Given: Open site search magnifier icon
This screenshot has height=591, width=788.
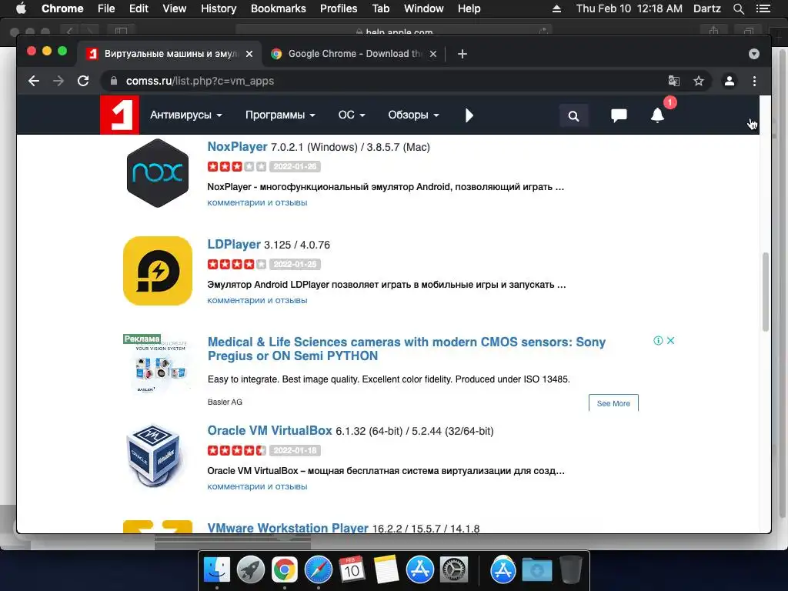Looking at the screenshot, I should tap(573, 116).
